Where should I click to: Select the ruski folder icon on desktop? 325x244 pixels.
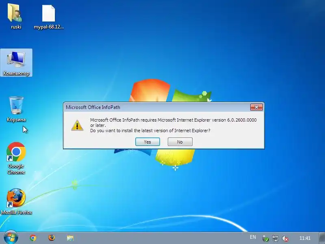click(15, 17)
